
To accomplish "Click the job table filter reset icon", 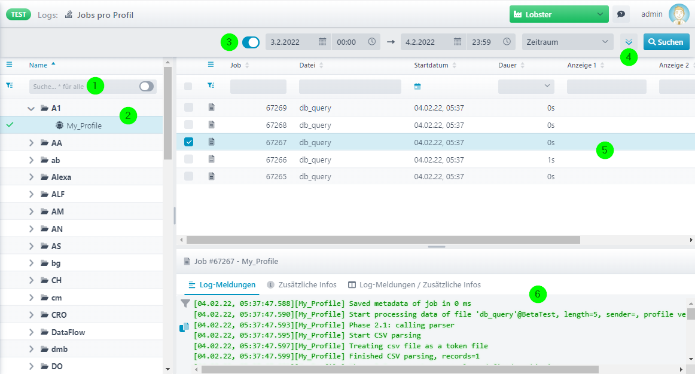I will pyautogui.click(x=211, y=85).
